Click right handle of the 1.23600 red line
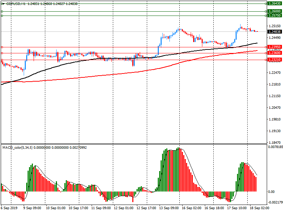Viewport: 283px width, 212px height. pyautogui.click(x=266, y=53)
